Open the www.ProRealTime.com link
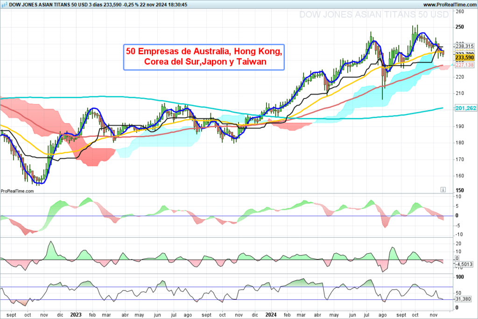This screenshot has height=319, width=478. pos(450,5)
